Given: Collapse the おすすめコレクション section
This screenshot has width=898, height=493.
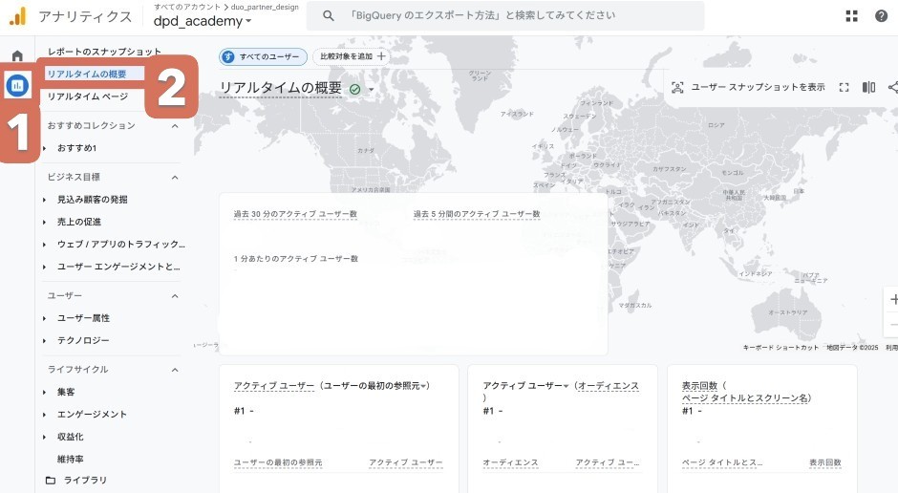Looking at the screenshot, I should click(175, 125).
